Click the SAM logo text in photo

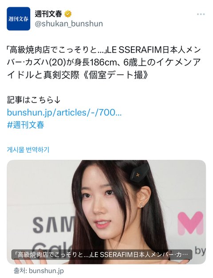pyautogui.click(x=54, y=225)
